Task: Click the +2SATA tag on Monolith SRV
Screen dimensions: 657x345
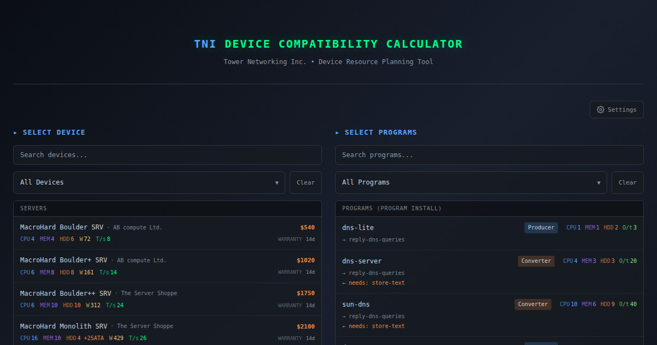Action: coord(94,338)
